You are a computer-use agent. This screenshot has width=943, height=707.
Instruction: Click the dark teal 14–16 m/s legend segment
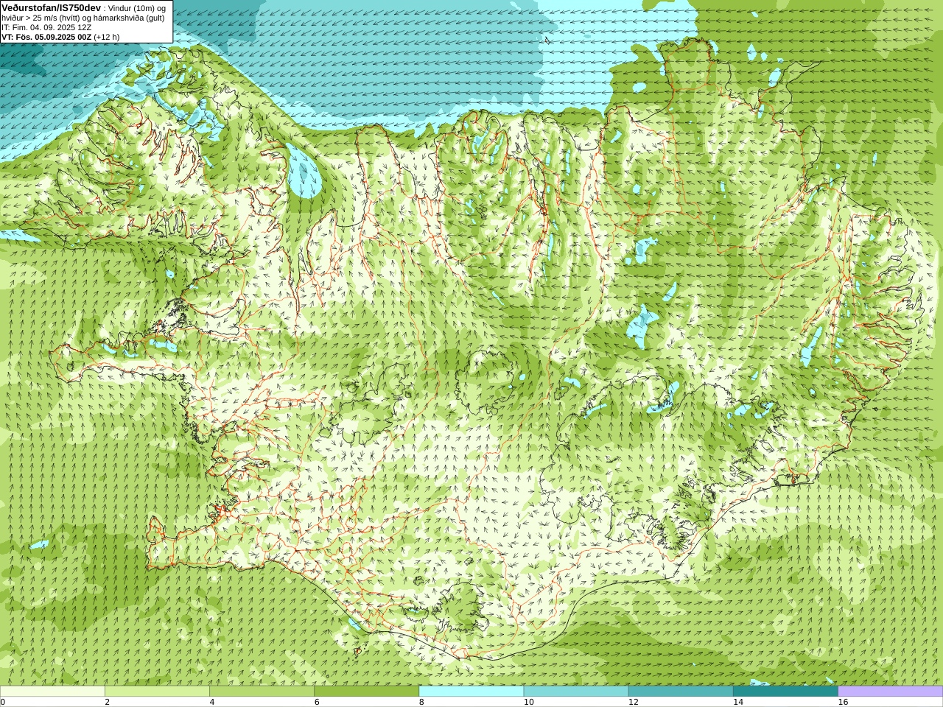785,692
